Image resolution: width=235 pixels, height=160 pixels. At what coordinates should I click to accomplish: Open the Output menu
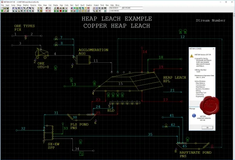tap(96, 5)
